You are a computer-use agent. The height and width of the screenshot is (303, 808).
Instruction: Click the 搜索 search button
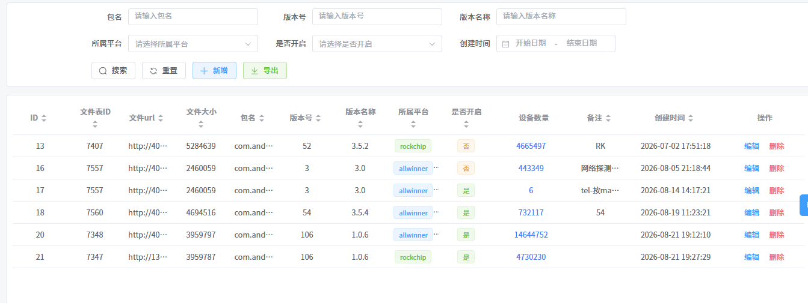pos(113,71)
